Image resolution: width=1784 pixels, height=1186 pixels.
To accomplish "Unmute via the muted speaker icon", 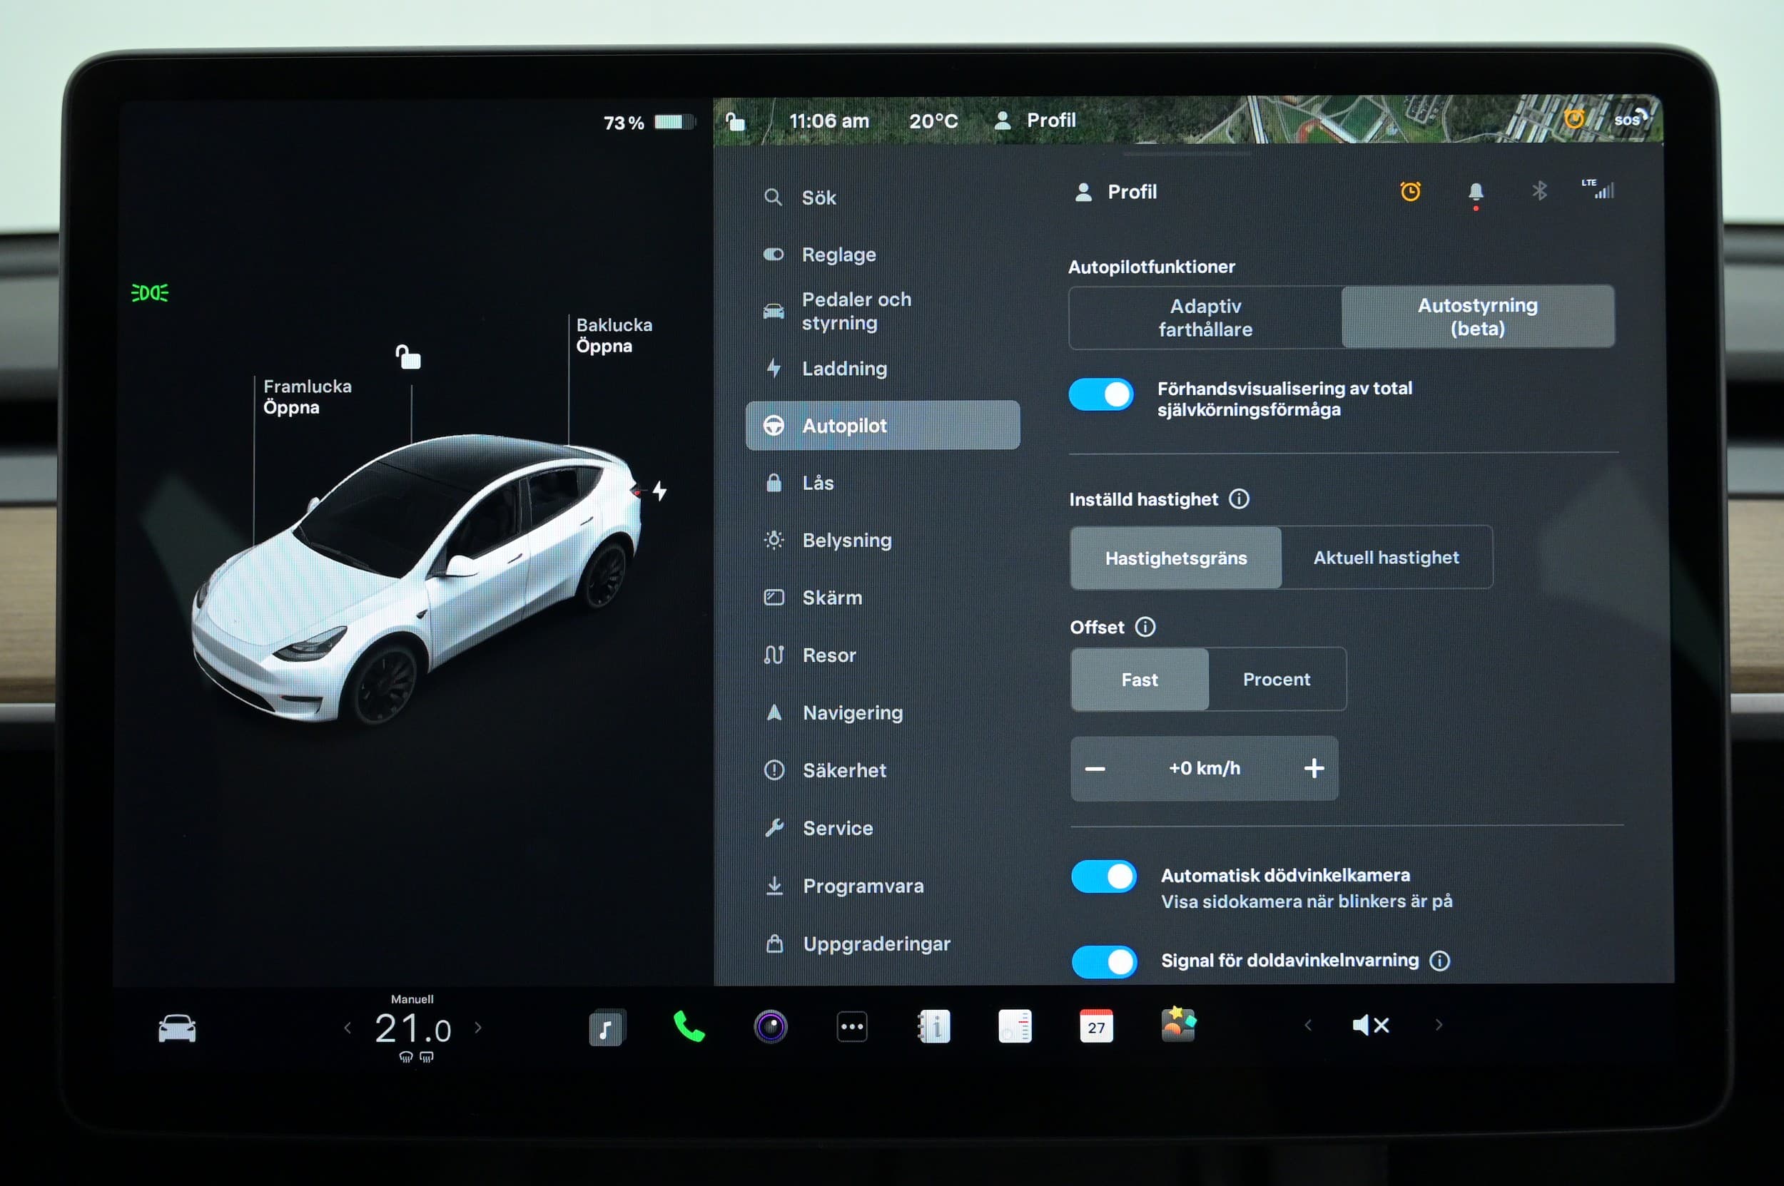I will (x=1371, y=1025).
